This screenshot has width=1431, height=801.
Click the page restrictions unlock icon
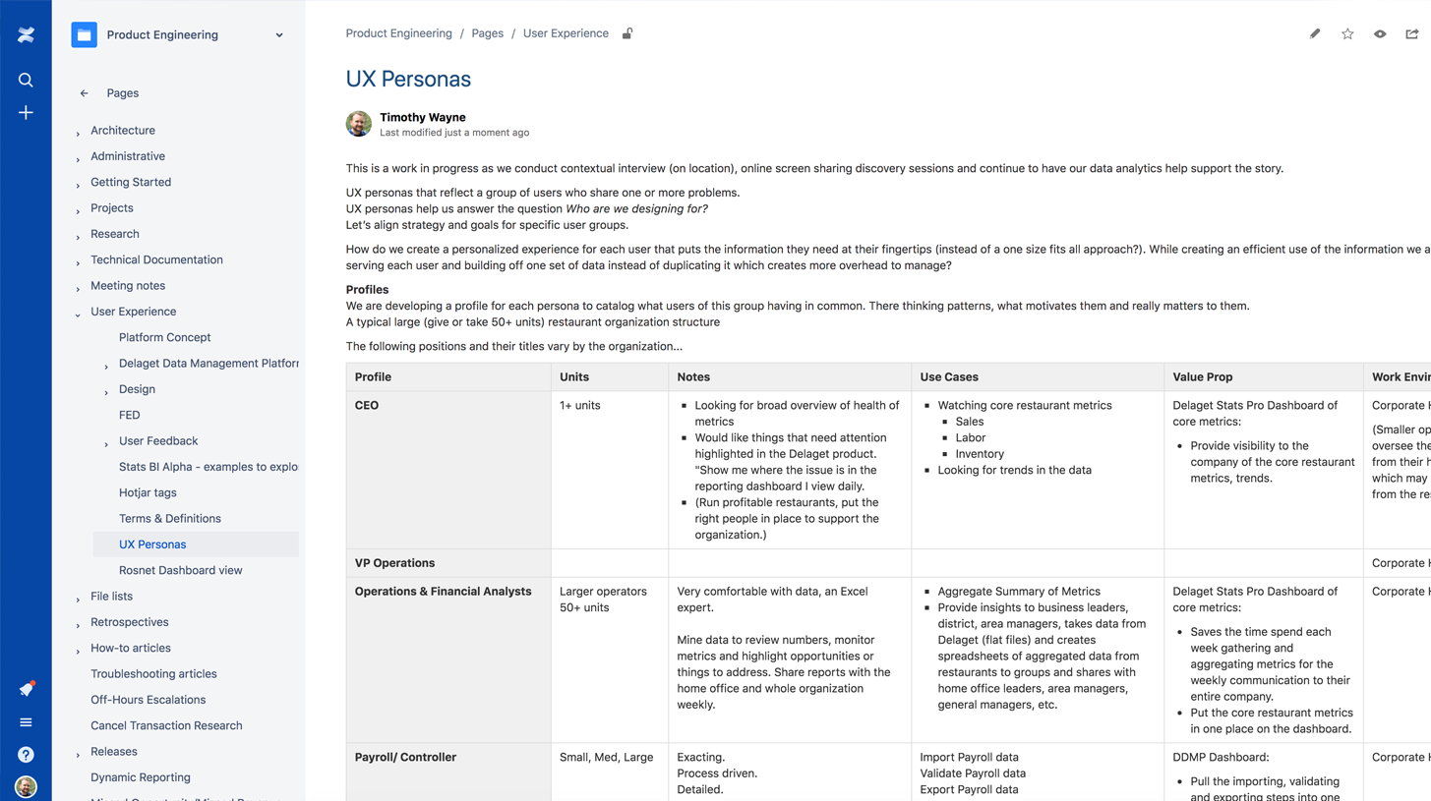pos(627,33)
